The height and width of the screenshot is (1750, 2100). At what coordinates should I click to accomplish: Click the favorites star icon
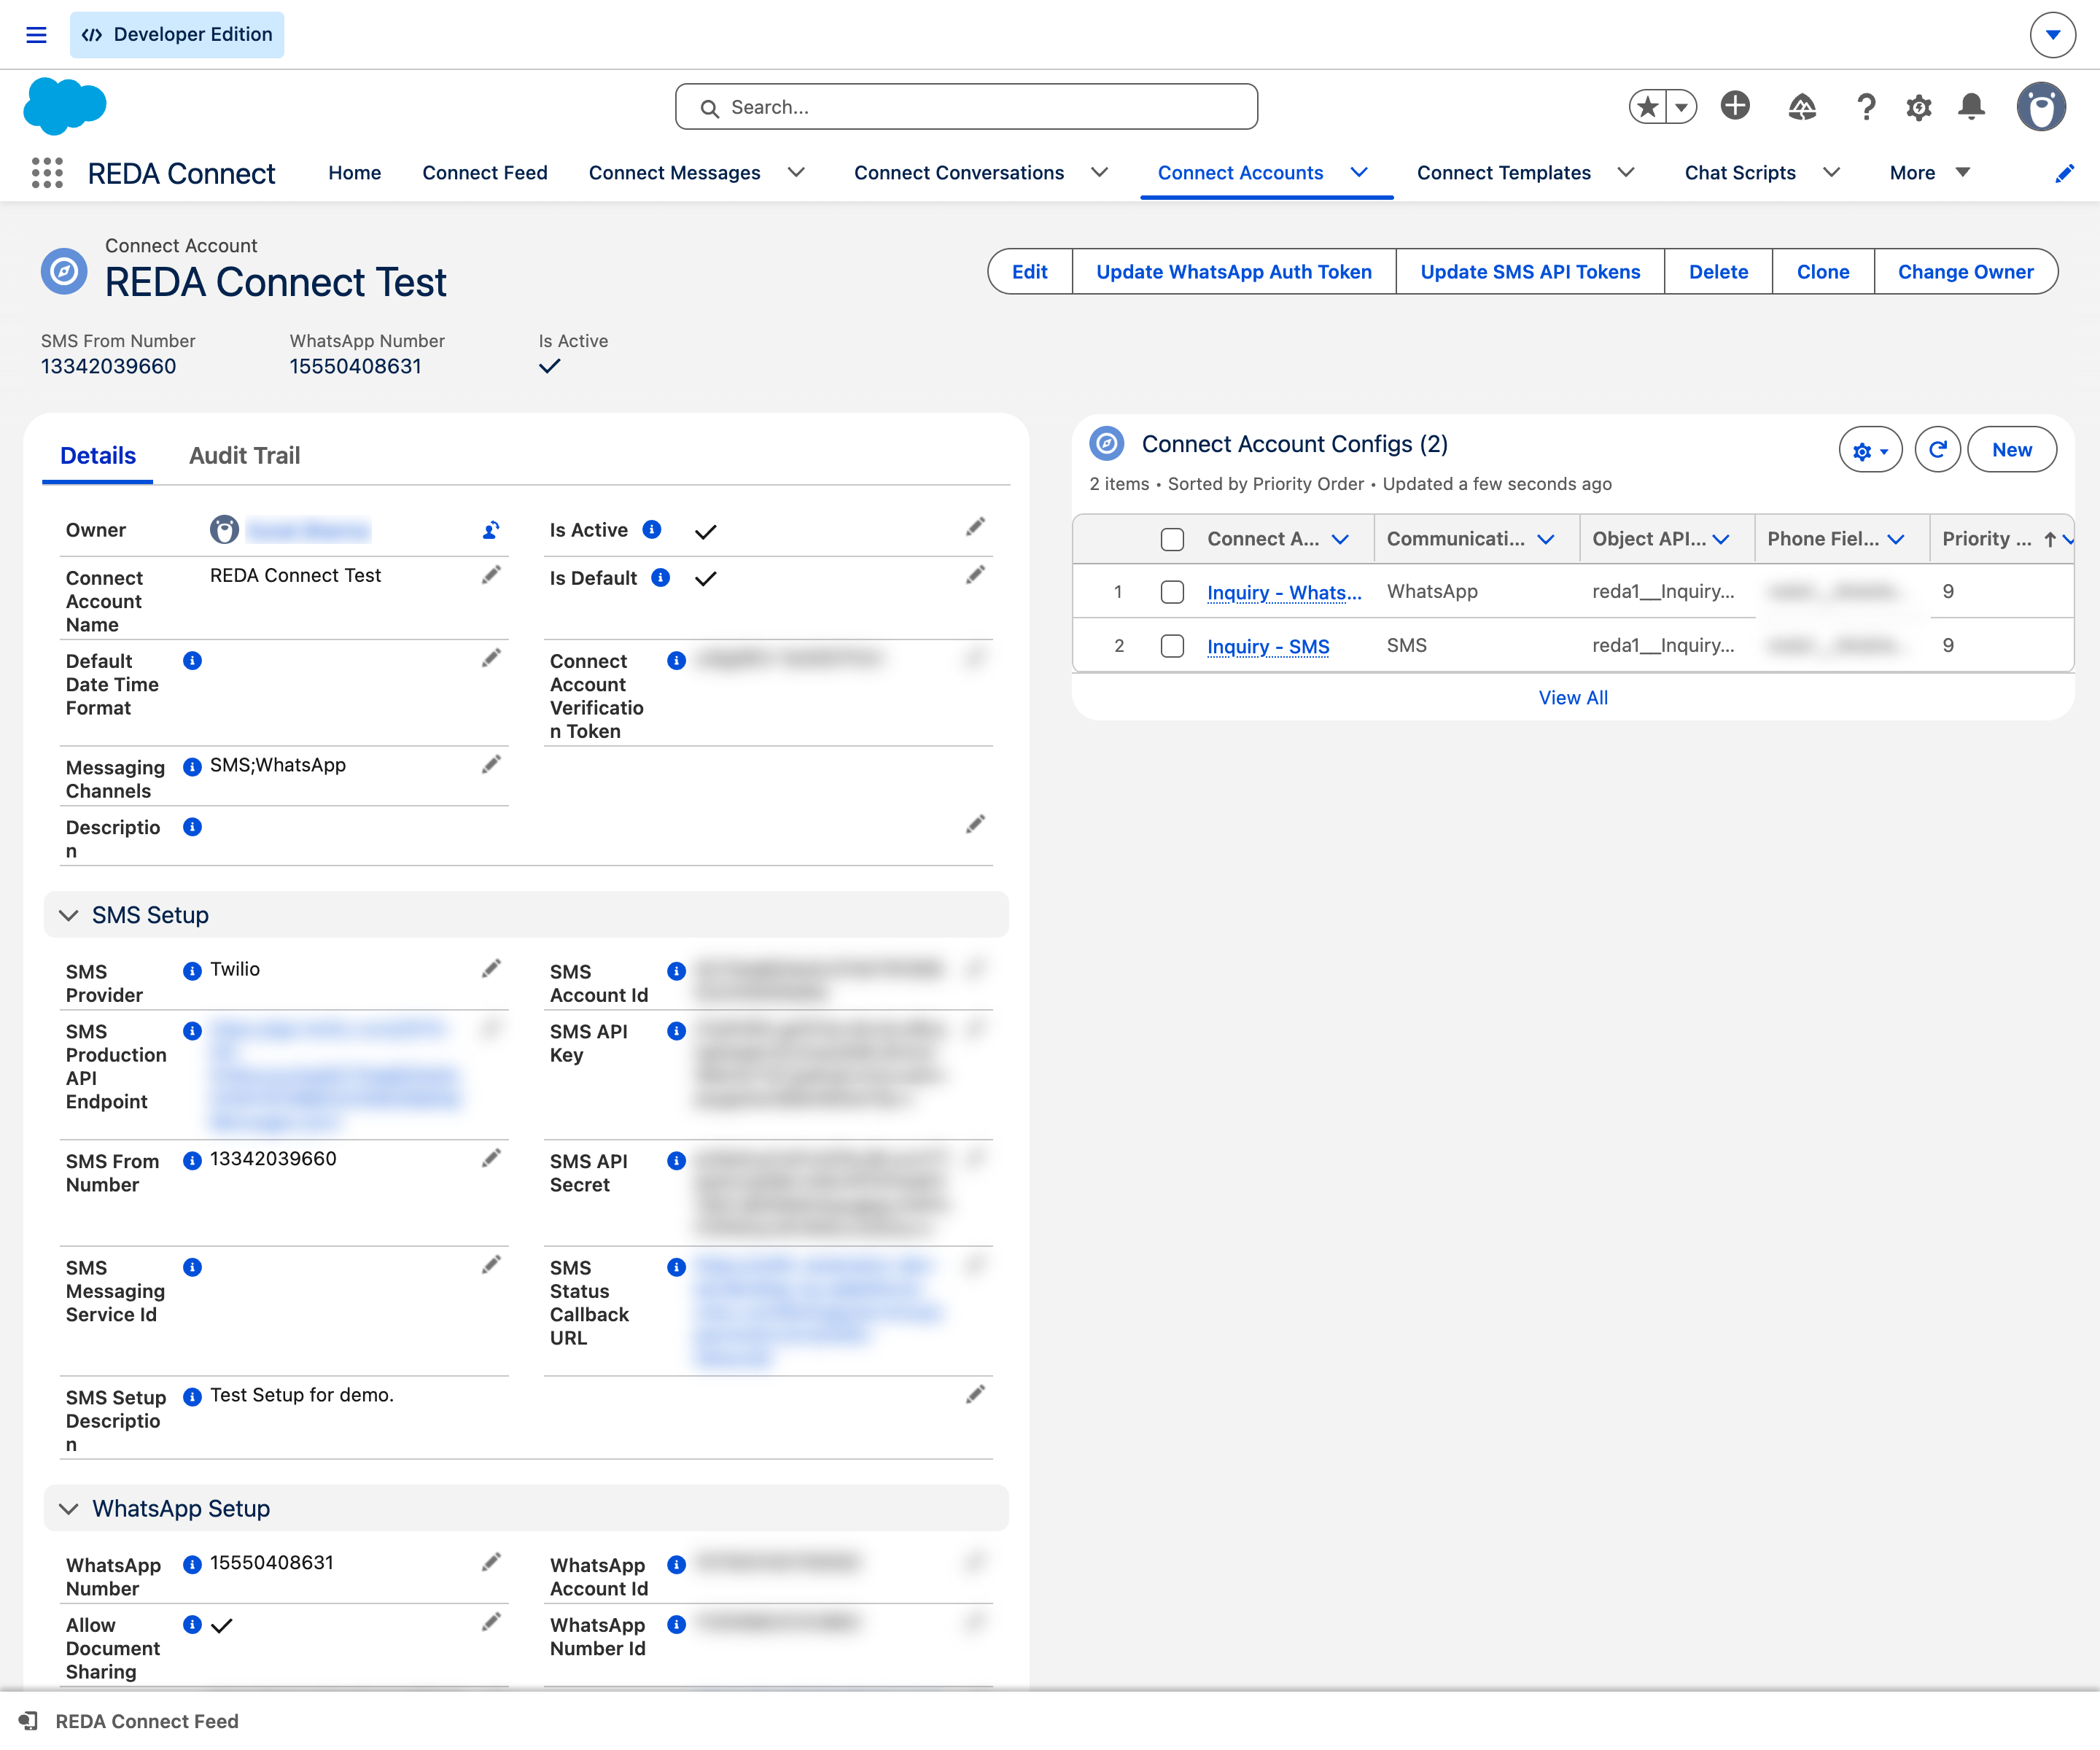(x=1648, y=106)
